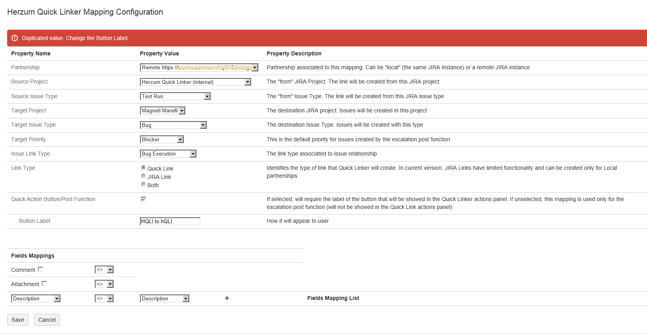Open the Target Priority Blocker dropdown
Screen dimensions: 647x334
point(162,139)
